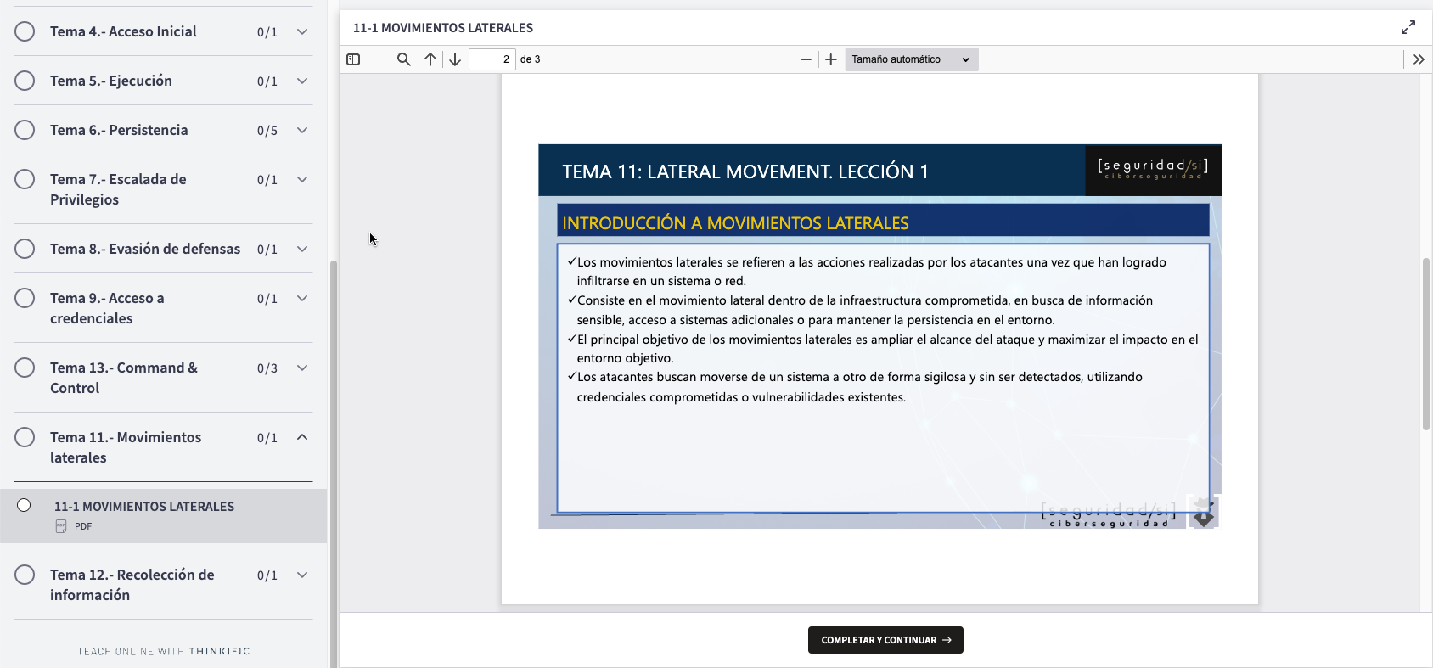Collapse the Tema 11 Movimientos laterales section

click(x=302, y=437)
